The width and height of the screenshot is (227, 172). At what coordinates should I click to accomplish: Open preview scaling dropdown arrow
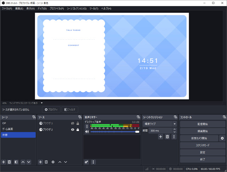coord(41,103)
